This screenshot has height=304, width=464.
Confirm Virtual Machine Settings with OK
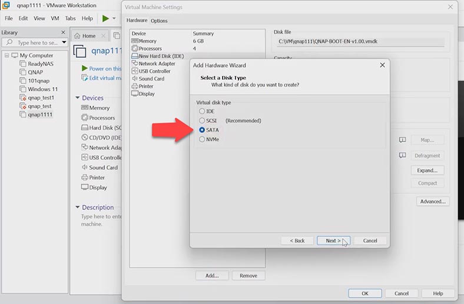pos(365,293)
